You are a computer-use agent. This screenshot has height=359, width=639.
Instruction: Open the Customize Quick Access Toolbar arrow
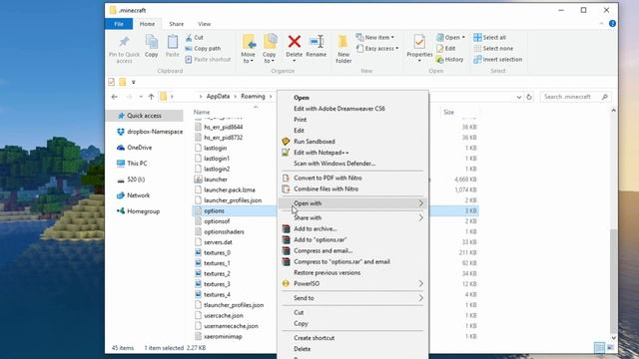[x=133, y=82]
